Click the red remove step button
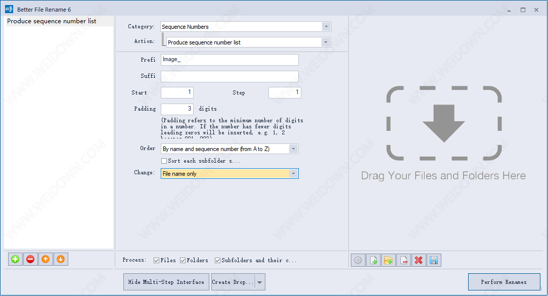This screenshot has height=296, width=548. [31, 259]
